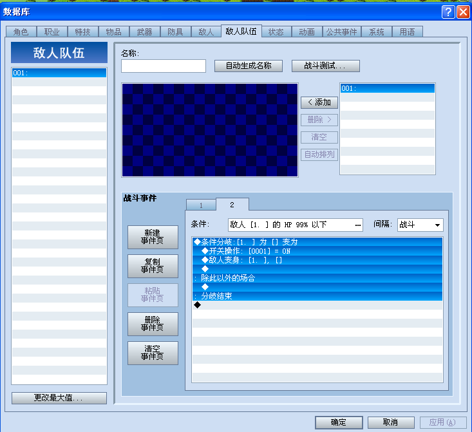Open the 特技 tab

[82, 32]
